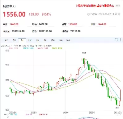The height and width of the screenshot is (119, 123).
Task: Click the 9.04% percentage change
Action: point(46,14)
